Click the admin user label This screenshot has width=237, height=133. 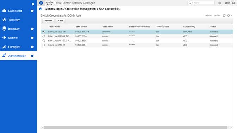(x=227, y=3)
